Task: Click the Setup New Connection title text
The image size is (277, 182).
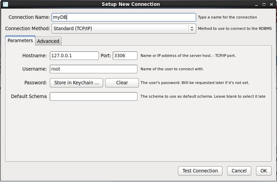Action: (131, 4)
